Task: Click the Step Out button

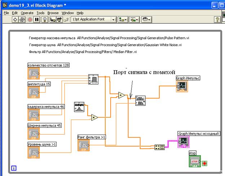Action: 66,19
